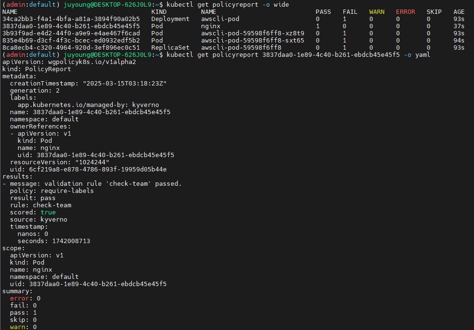Screen dimensions: 474x330
Task: Click the KIND column header
Action: (159, 12)
